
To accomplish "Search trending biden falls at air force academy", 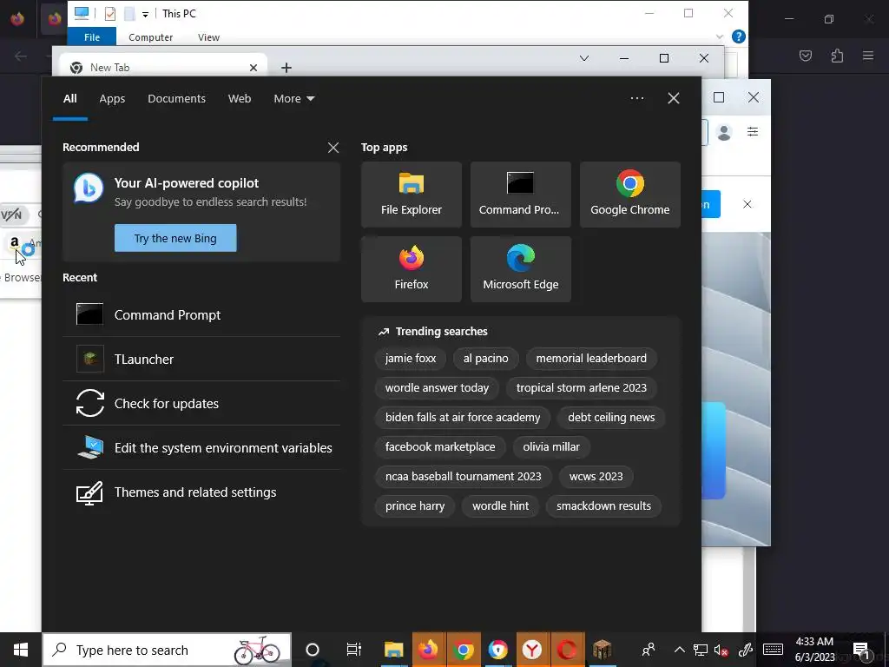I will click(x=463, y=418).
